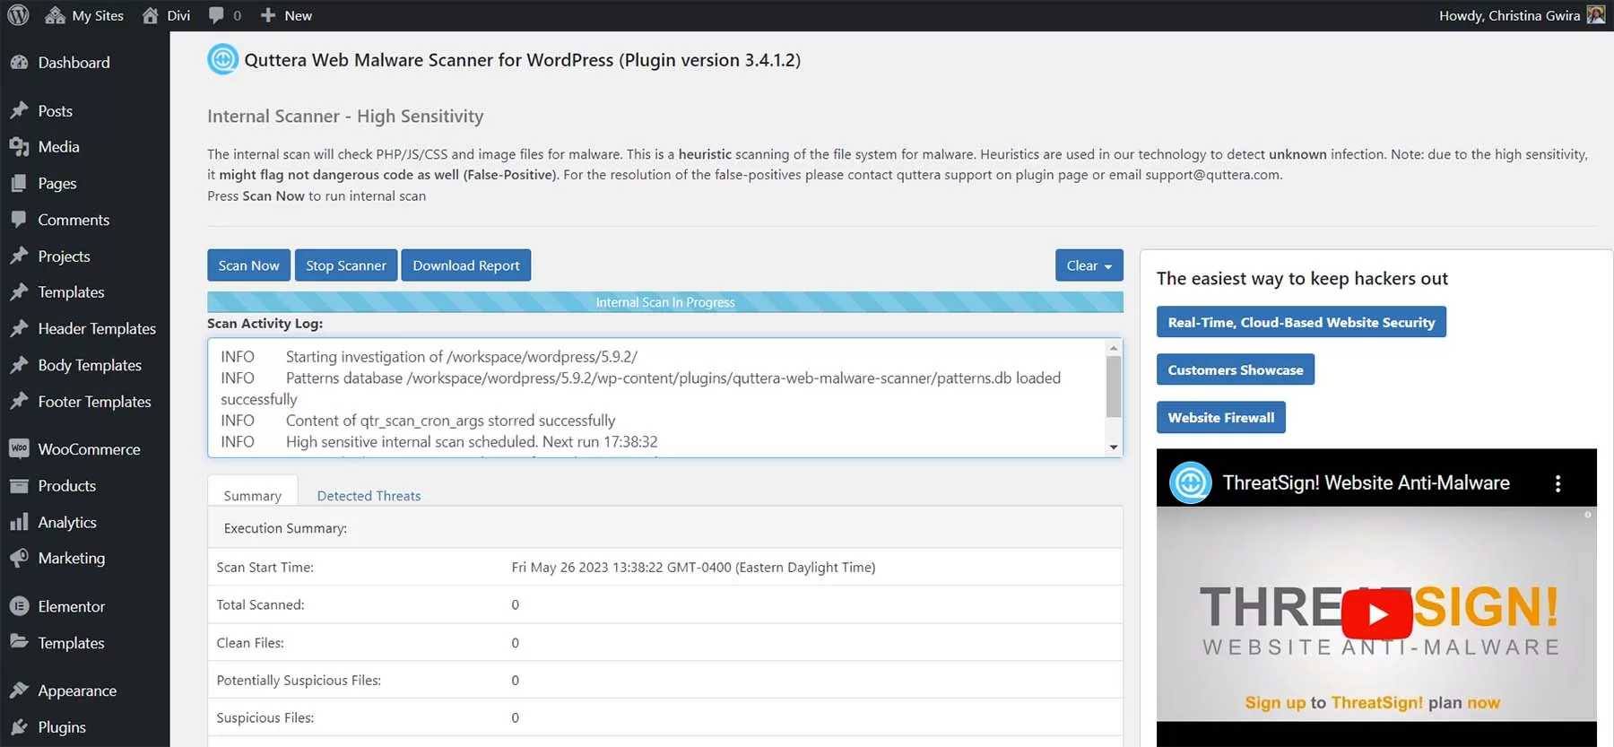Click the Appearance brush icon
This screenshot has height=747, width=1614.
(x=19, y=691)
